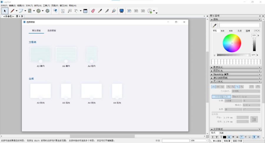The image size is (265, 143).
Task: Expand the 形状样式 panel
Action: point(218,68)
